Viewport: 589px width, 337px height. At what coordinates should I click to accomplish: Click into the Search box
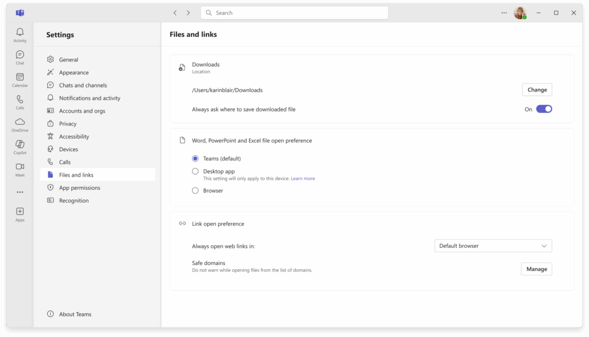coord(294,13)
